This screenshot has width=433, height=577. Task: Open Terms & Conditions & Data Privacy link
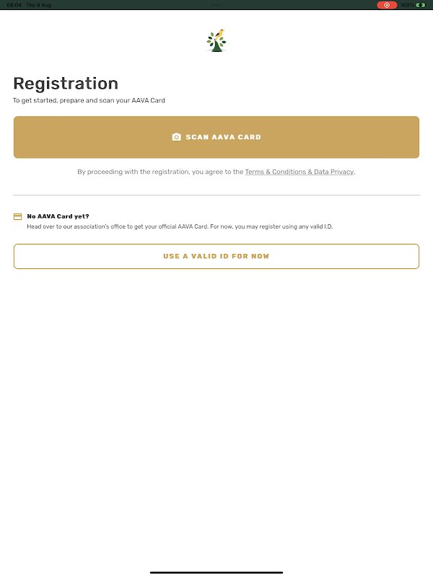tap(299, 172)
